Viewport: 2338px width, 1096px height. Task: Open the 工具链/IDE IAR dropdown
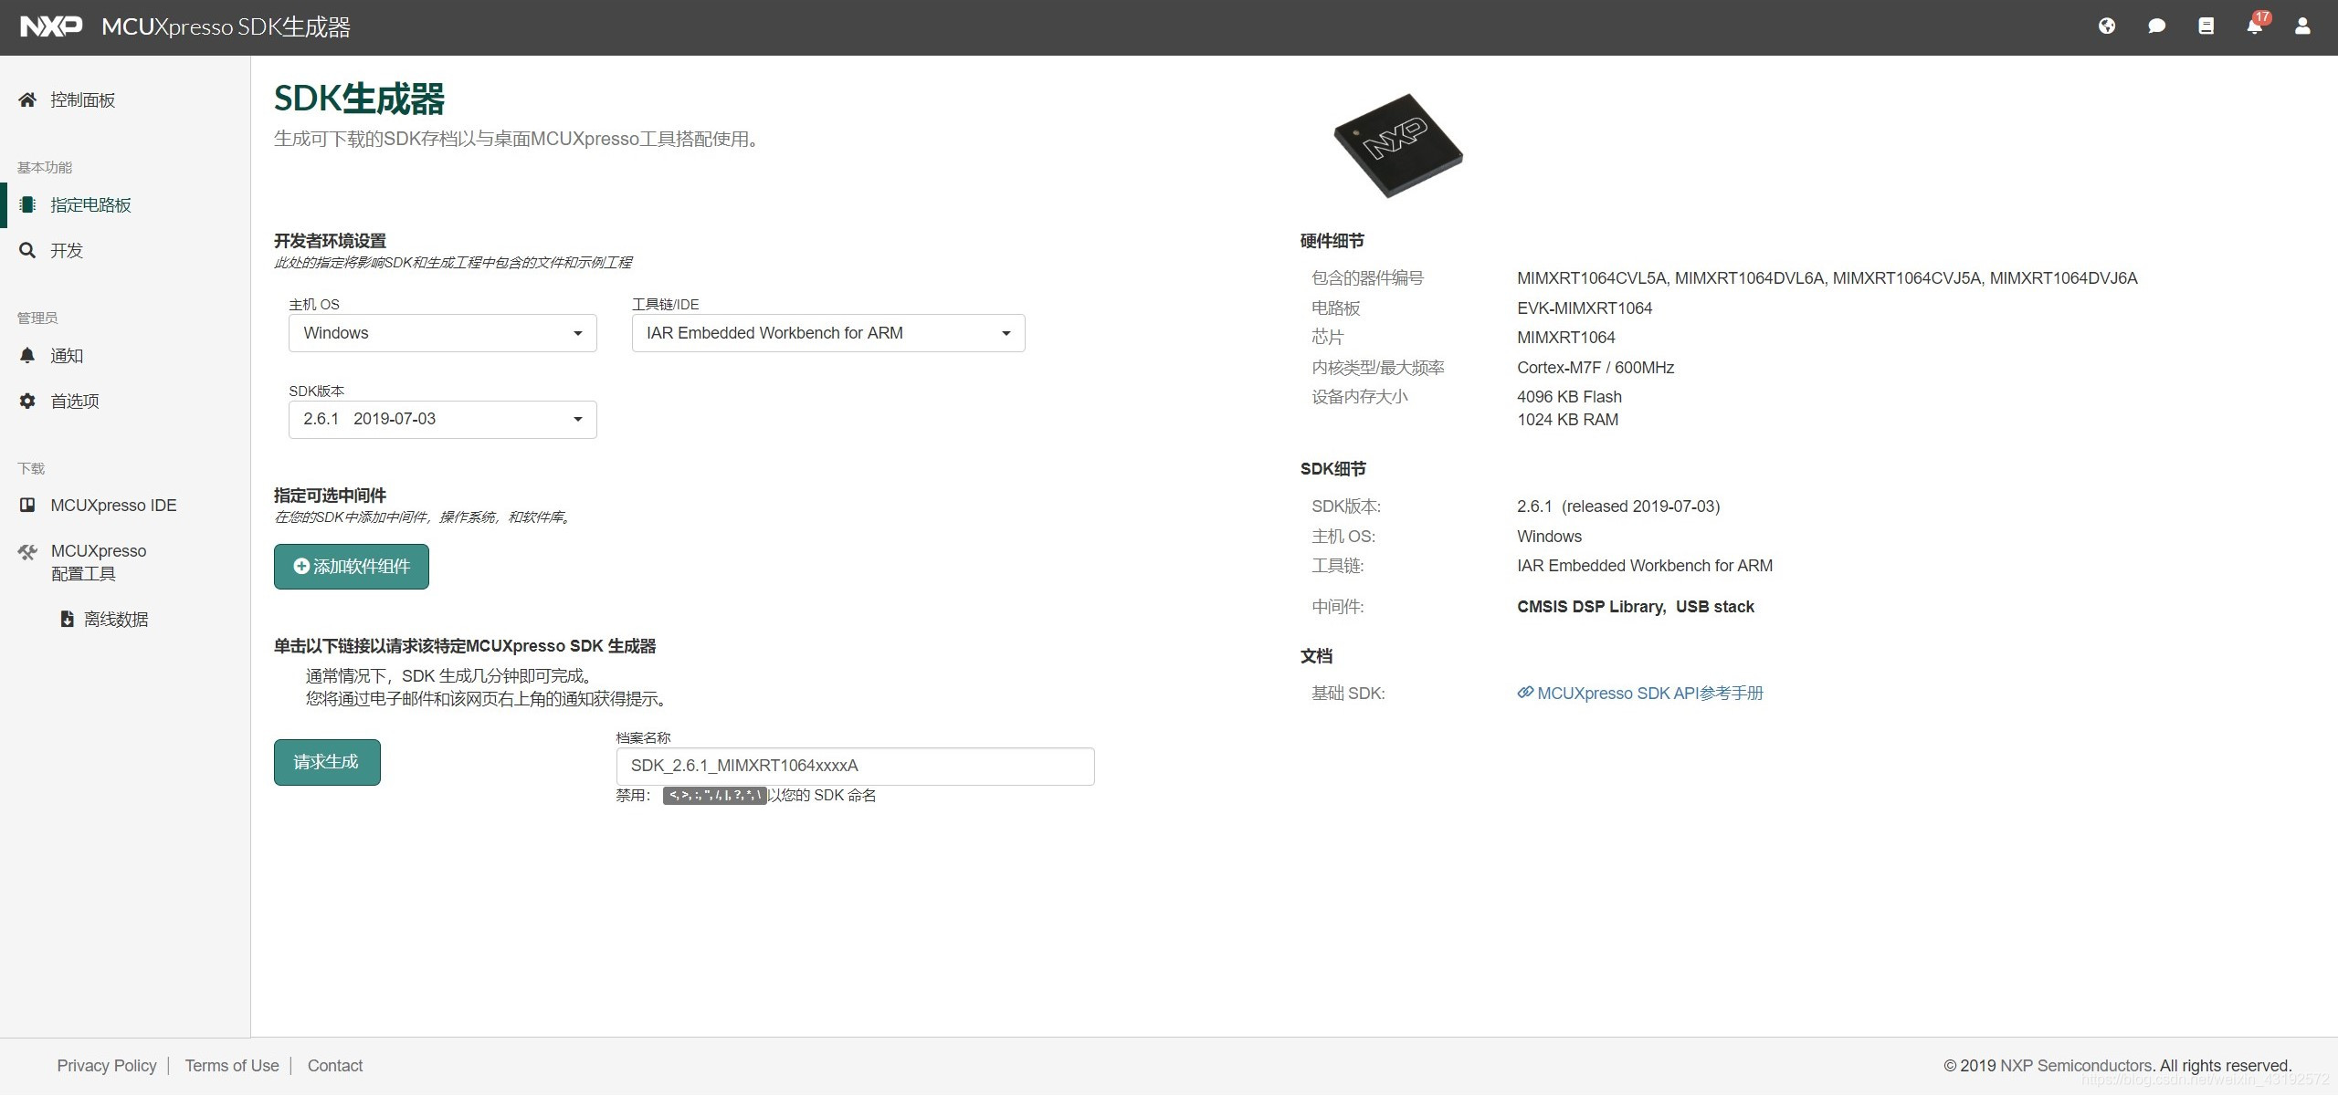click(827, 333)
